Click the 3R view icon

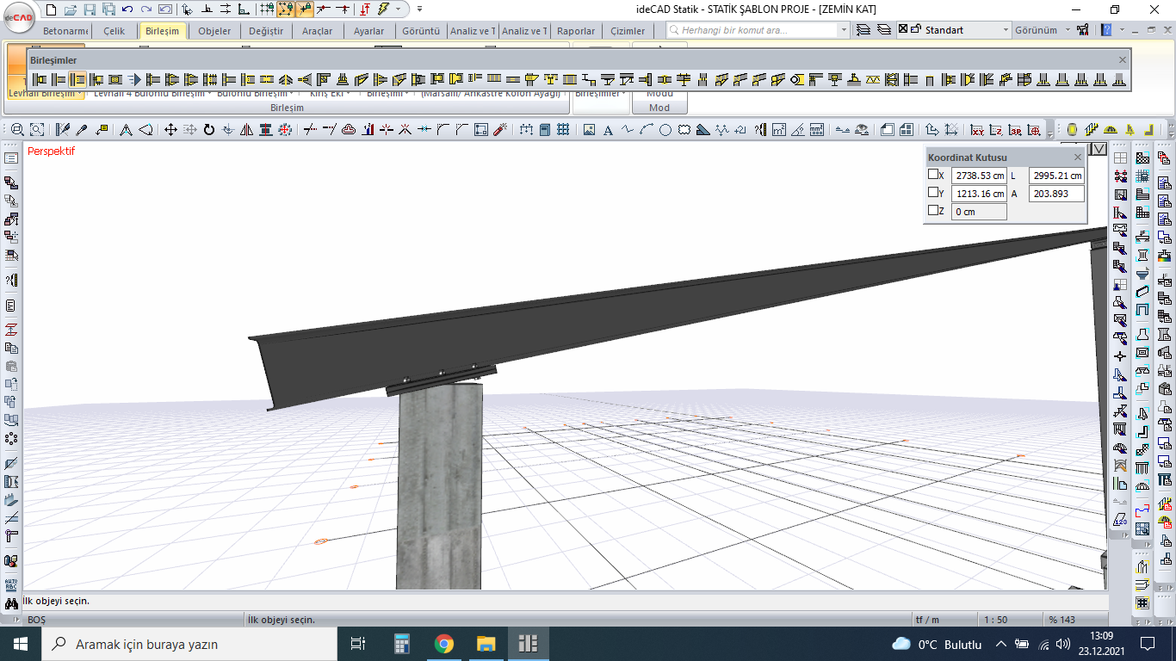coord(1015,130)
